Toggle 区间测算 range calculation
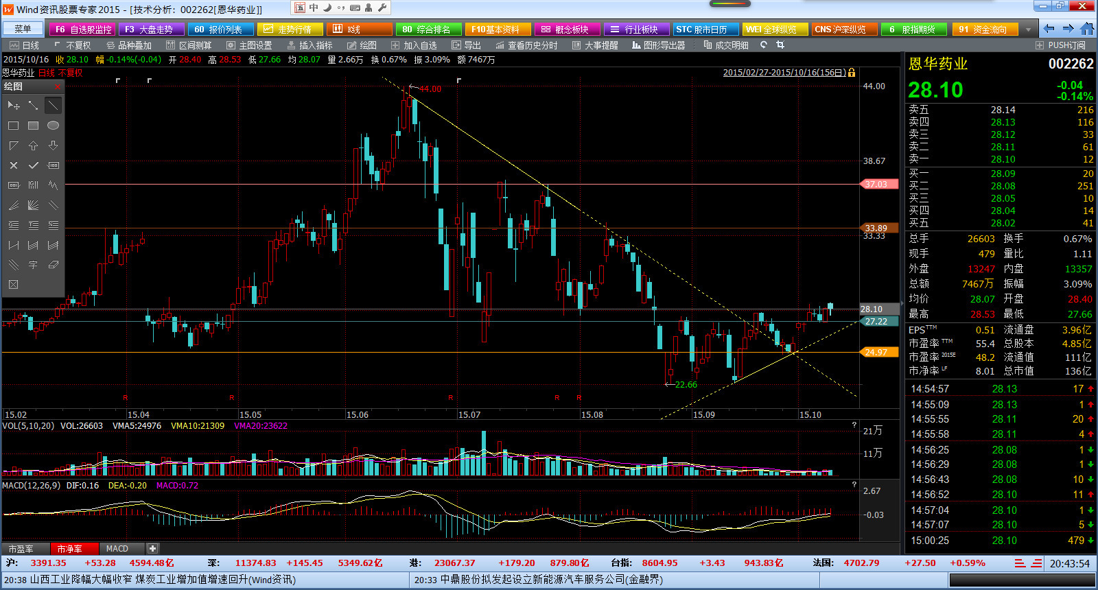The image size is (1098, 590). point(189,45)
